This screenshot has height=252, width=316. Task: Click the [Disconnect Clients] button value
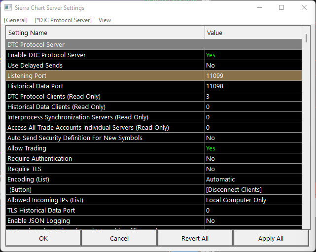point(234,189)
